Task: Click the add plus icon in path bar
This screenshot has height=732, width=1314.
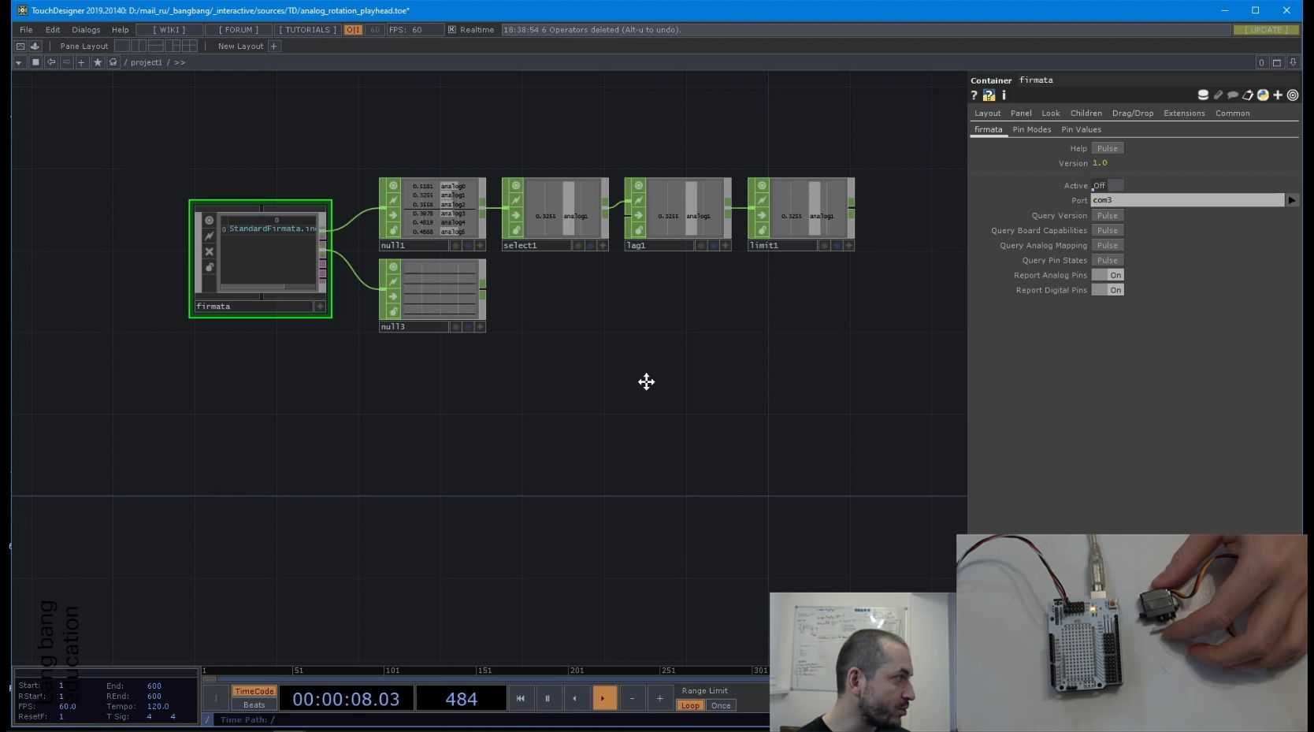Action: click(x=81, y=62)
